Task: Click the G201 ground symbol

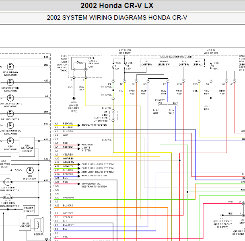Action: [222, 215]
